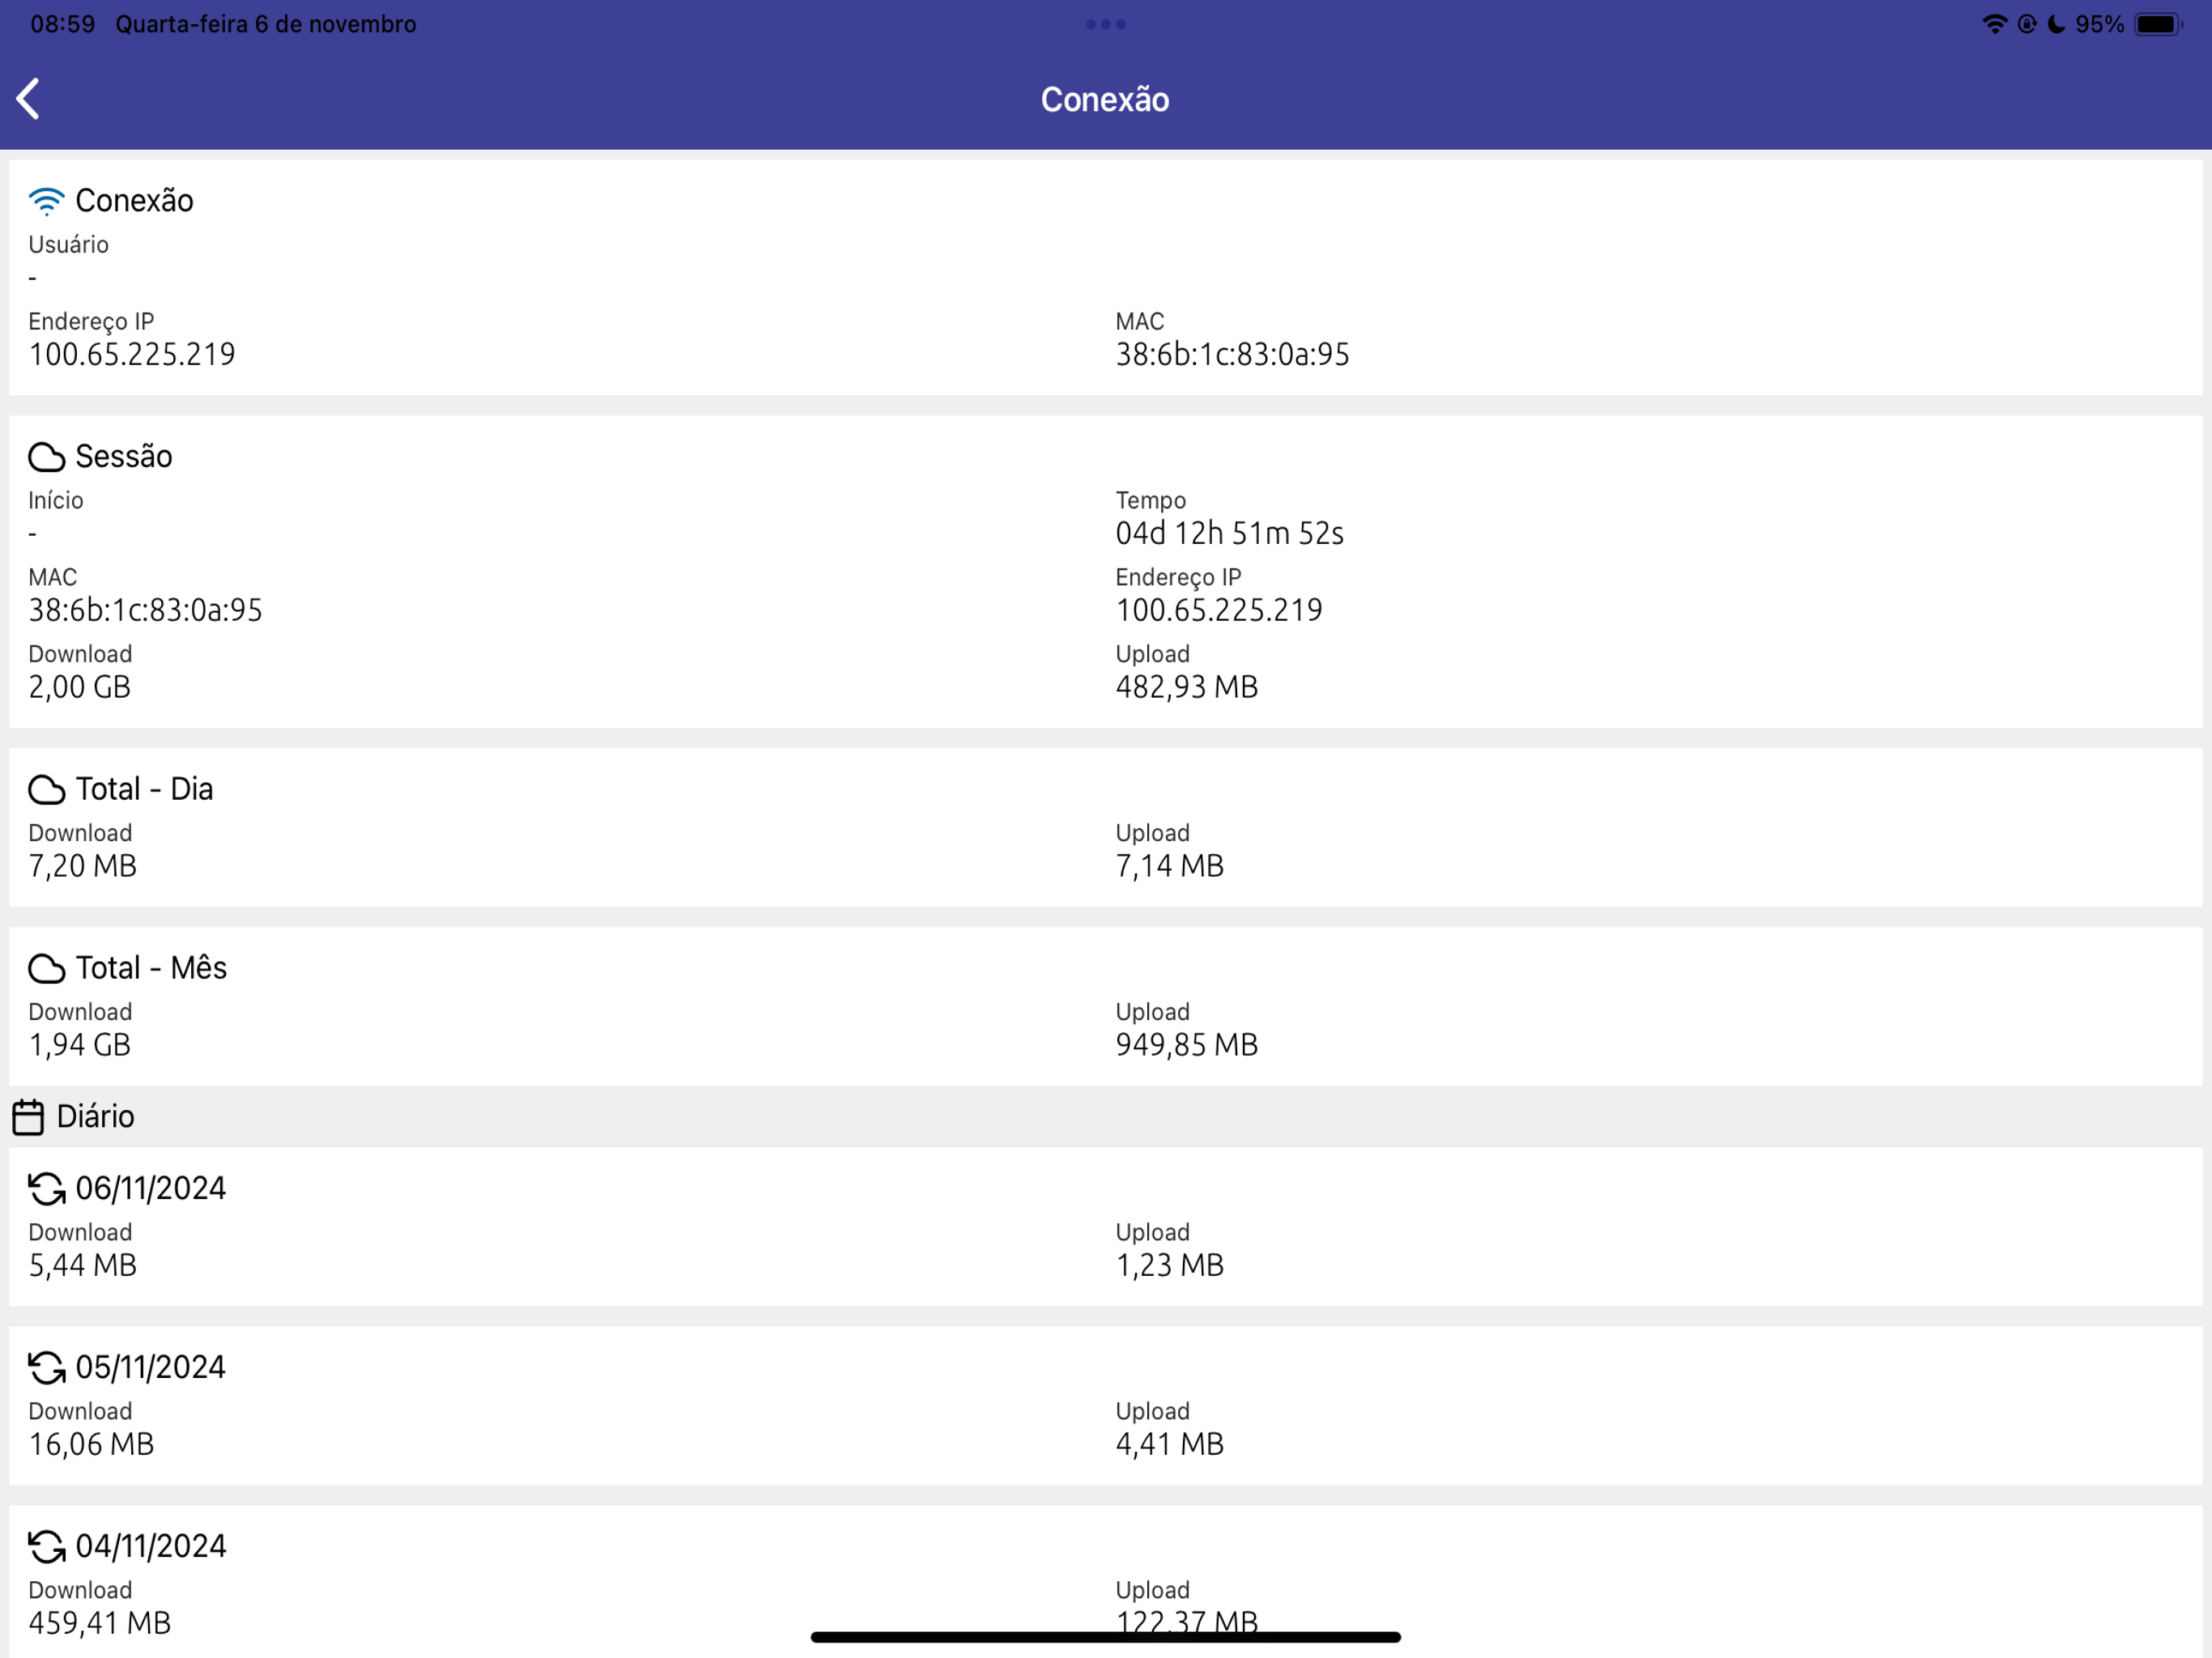Screen dimensions: 2212x1658
Task: Tap the date Quarta-feira 6 de novembro
Action: 266,24
